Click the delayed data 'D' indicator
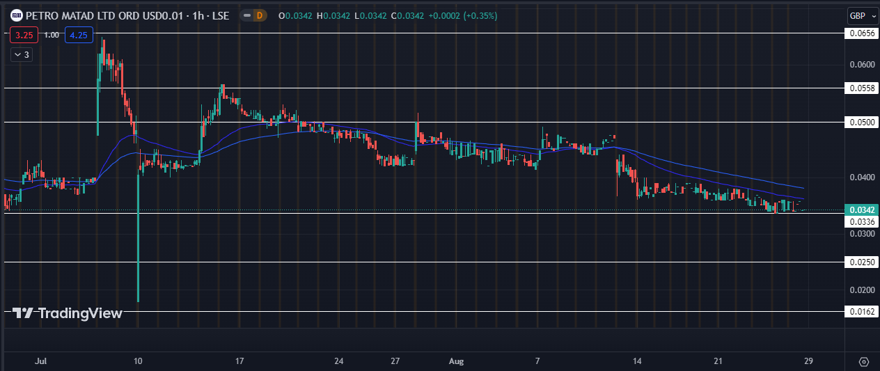This screenshot has height=371, width=880. point(260,15)
